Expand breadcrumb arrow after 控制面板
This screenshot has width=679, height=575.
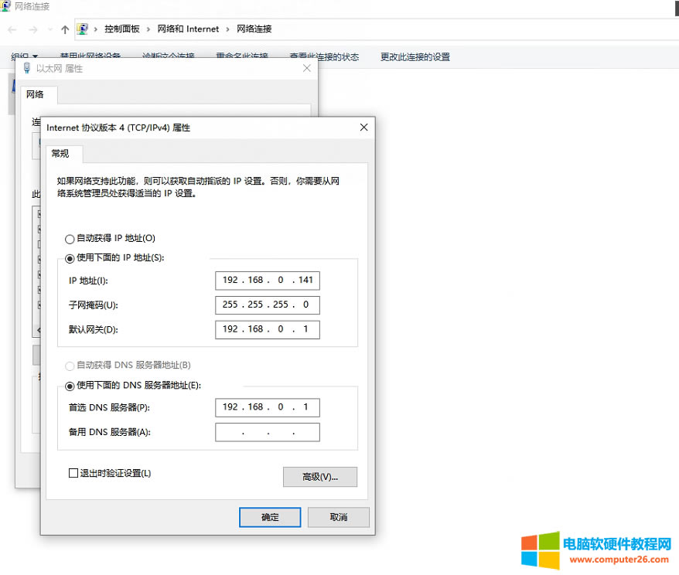[x=148, y=29]
